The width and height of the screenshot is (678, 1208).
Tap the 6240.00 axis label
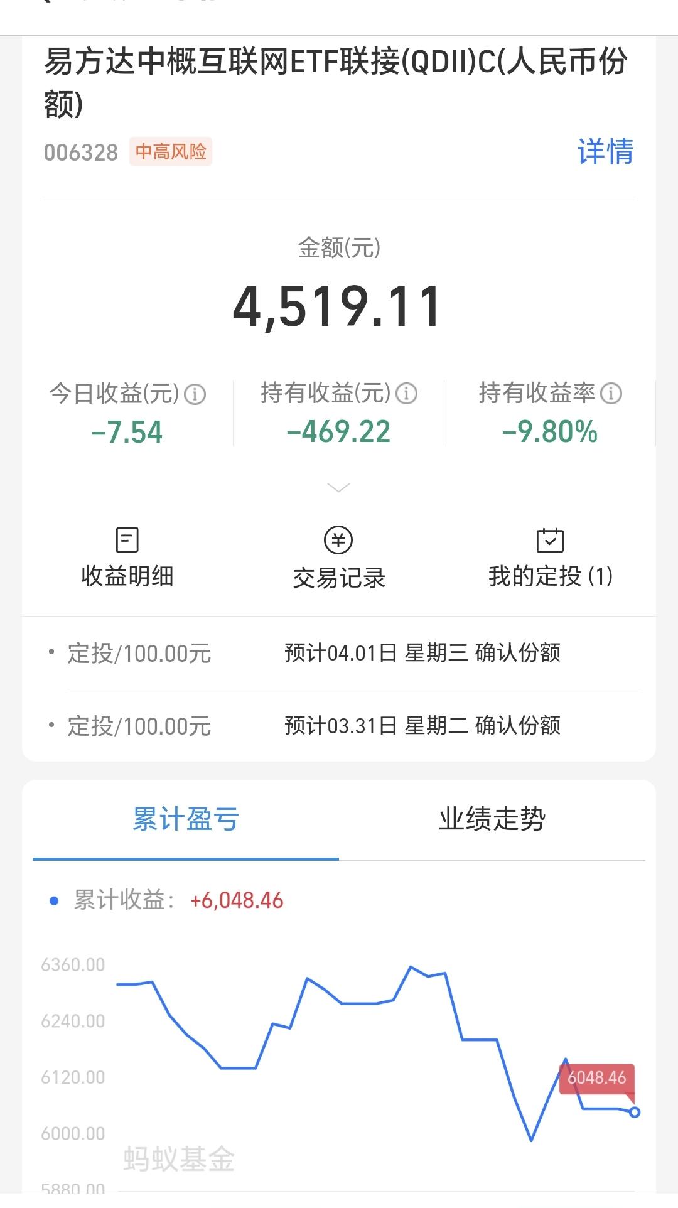point(73,1022)
